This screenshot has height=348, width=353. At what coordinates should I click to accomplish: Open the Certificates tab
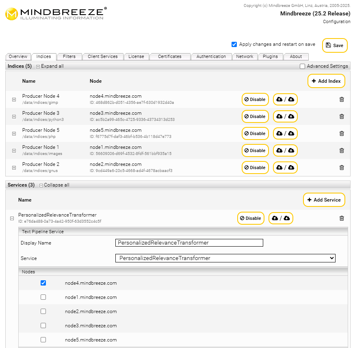pos(170,57)
